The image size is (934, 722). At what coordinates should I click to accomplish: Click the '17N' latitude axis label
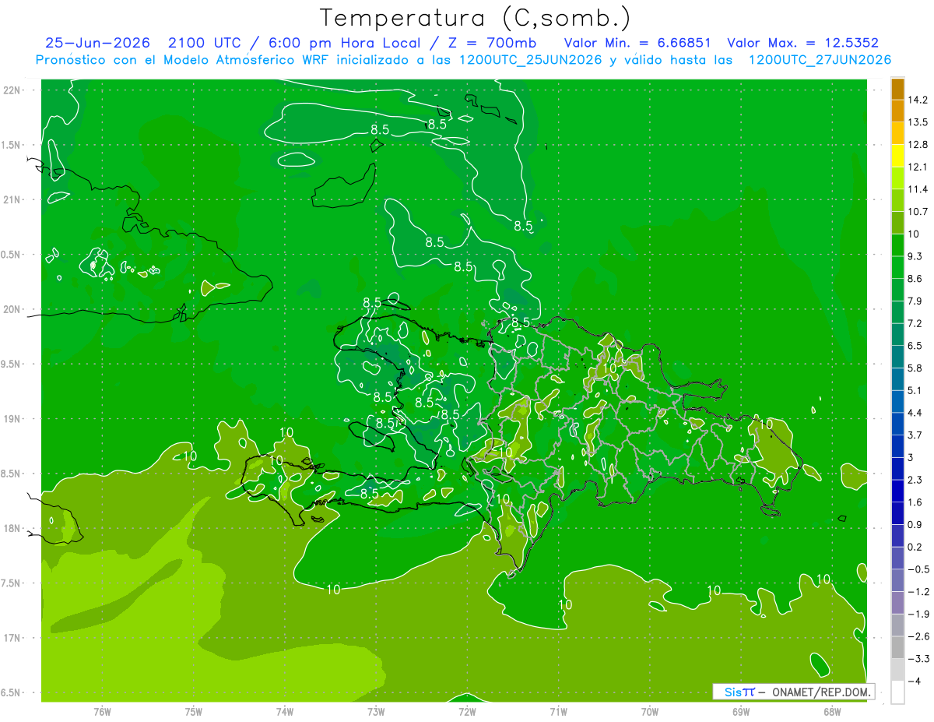coord(12,638)
